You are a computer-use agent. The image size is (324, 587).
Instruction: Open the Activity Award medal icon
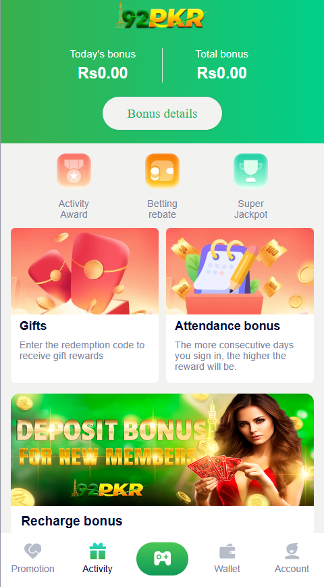[x=74, y=170]
